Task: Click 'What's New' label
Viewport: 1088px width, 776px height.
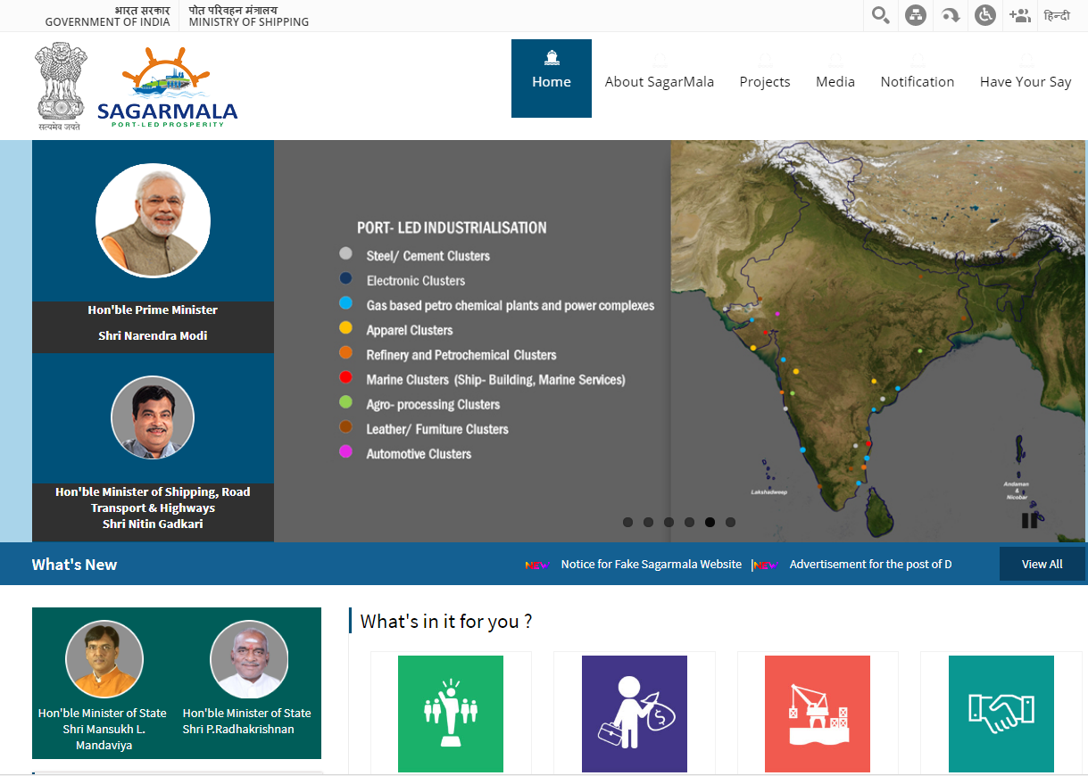Action: [74, 565]
